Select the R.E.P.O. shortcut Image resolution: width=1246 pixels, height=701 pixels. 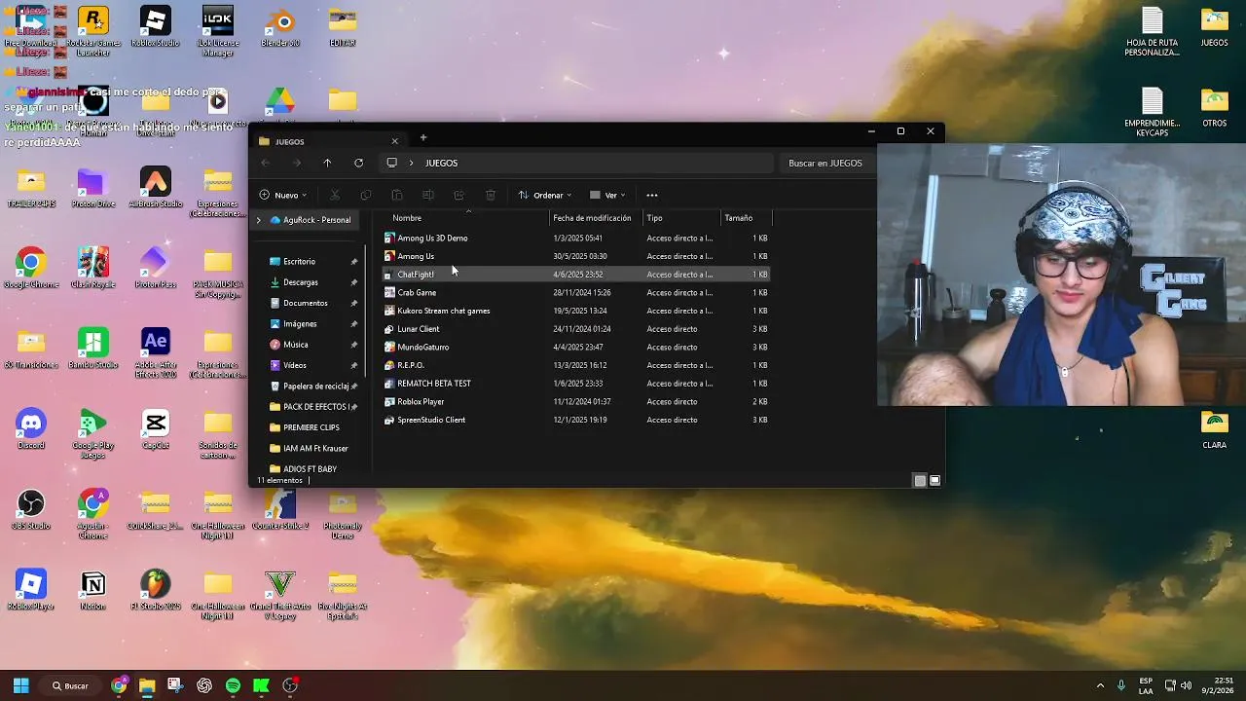576,365
